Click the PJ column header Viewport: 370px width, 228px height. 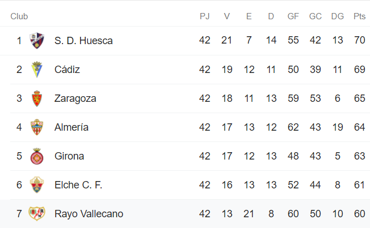coord(205,16)
